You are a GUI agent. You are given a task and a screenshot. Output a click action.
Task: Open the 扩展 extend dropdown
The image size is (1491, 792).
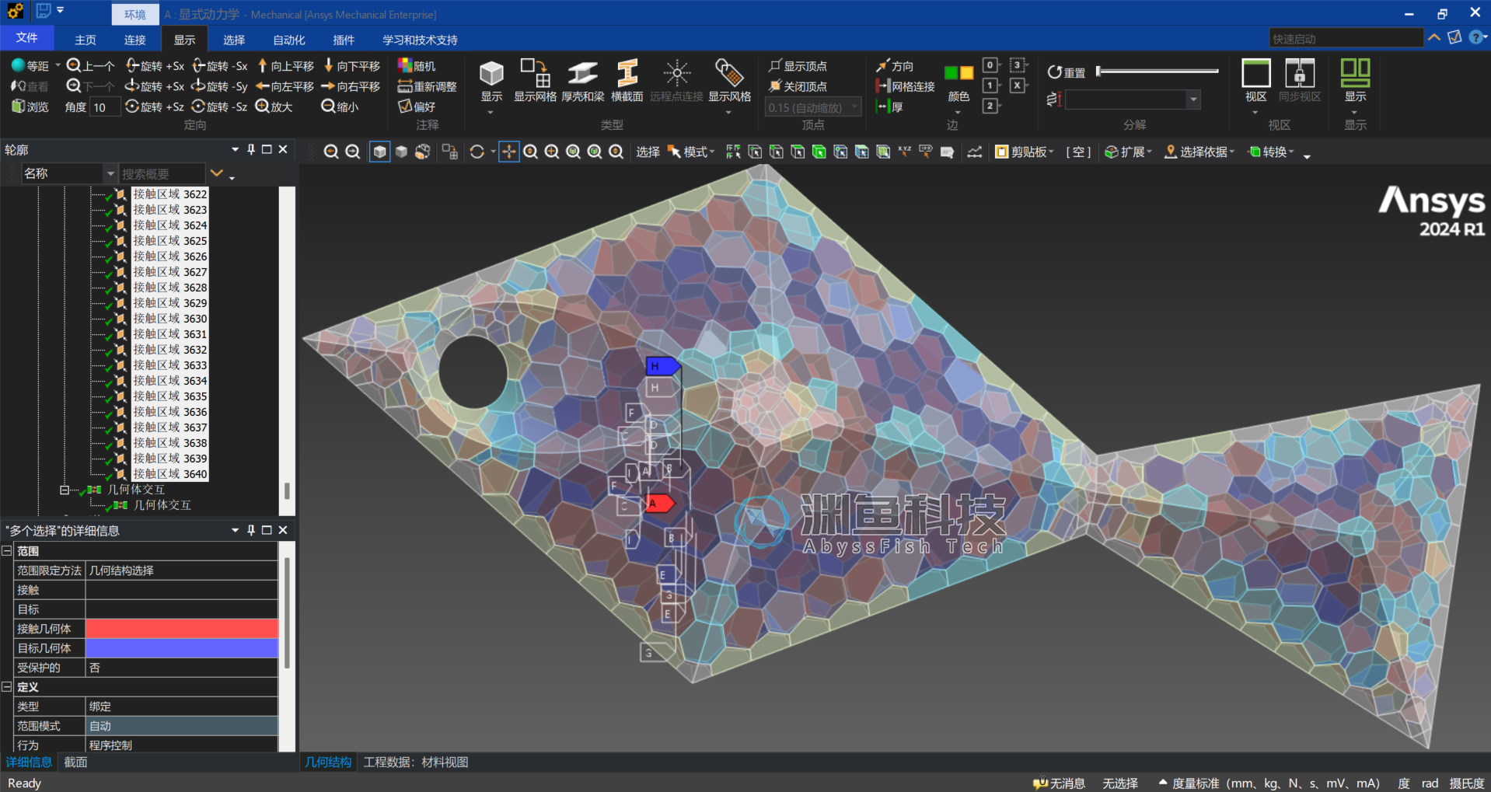coord(1128,152)
